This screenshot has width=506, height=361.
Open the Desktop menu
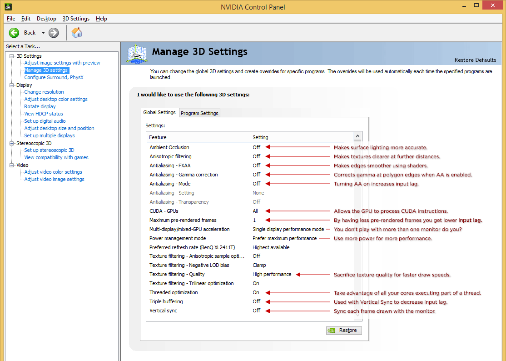[46, 19]
